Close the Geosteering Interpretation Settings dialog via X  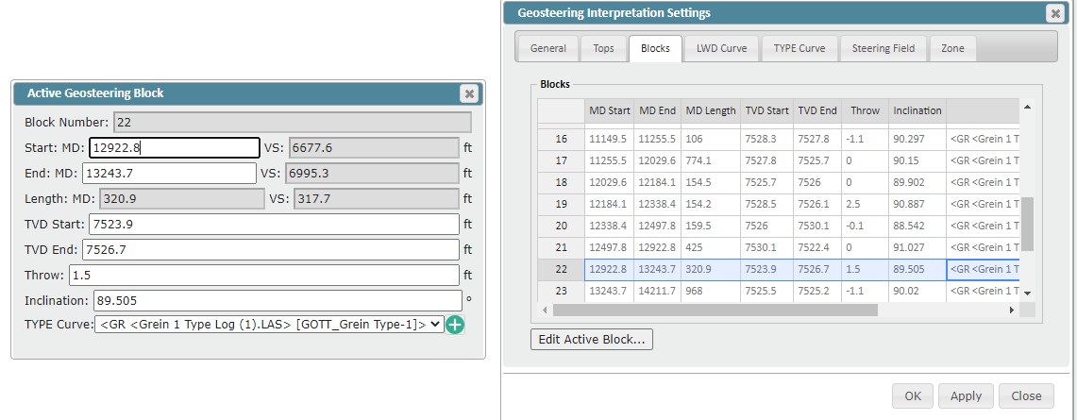(x=1055, y=13)
